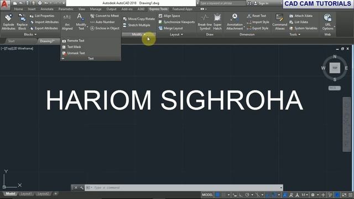Toggle Clean Screen in status bar
Image resolution: width=354 pixels, height=199 pixels.
[x=344, y=195]
